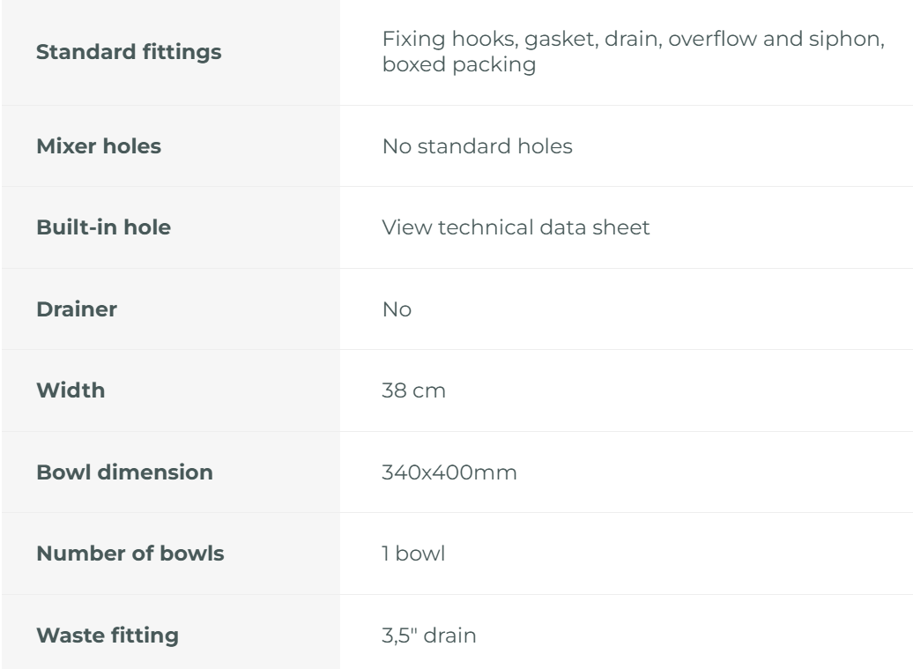Image resolution: width=913 pixels, height=669 pixels.
Task: Select the '340x400mm' bowl dimension value
Action: click(x=449, y=472)
